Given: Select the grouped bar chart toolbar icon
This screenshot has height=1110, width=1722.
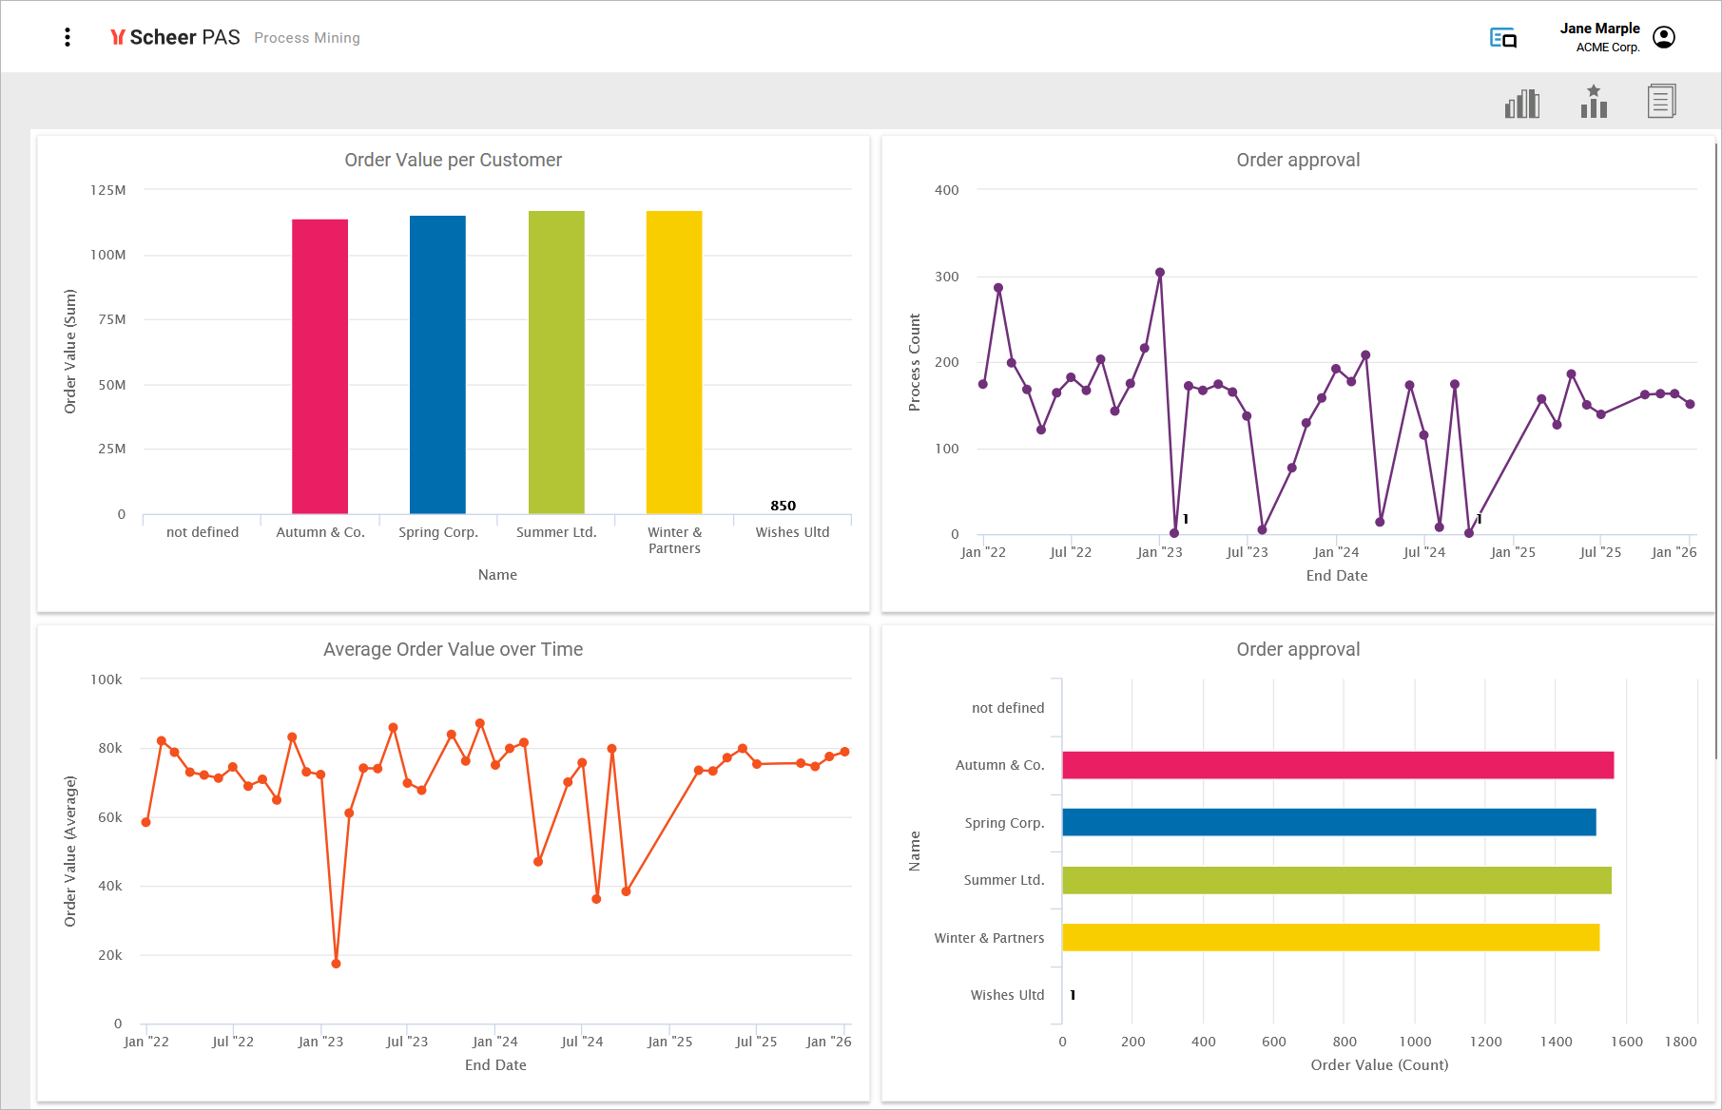Looking at the screenshot, I should tap(1521, 103).
